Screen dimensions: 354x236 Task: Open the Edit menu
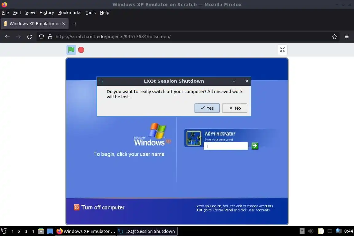[17, 13]
